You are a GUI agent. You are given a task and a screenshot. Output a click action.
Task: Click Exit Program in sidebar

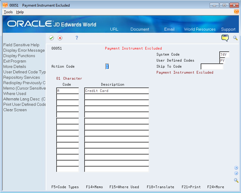point(15,61)
